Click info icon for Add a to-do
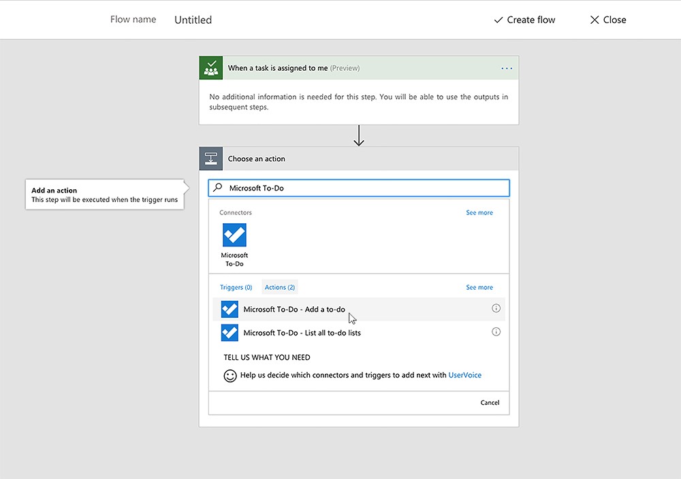This screenshot has height=479, width=681. [496, 309]
